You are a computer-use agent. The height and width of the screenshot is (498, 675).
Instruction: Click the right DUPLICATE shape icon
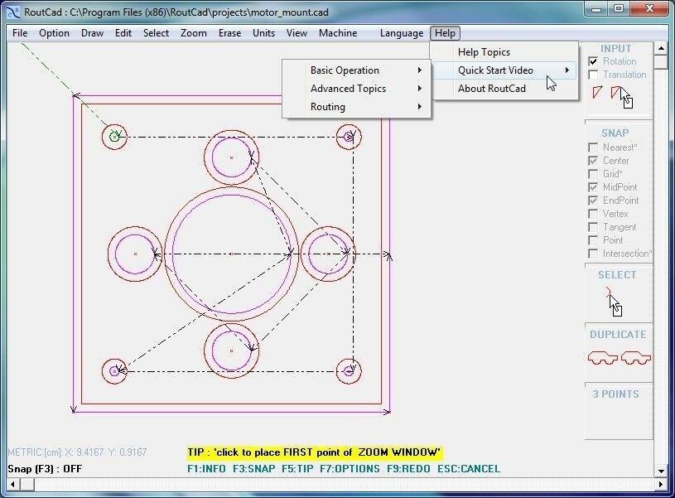[x=636, y=358]
